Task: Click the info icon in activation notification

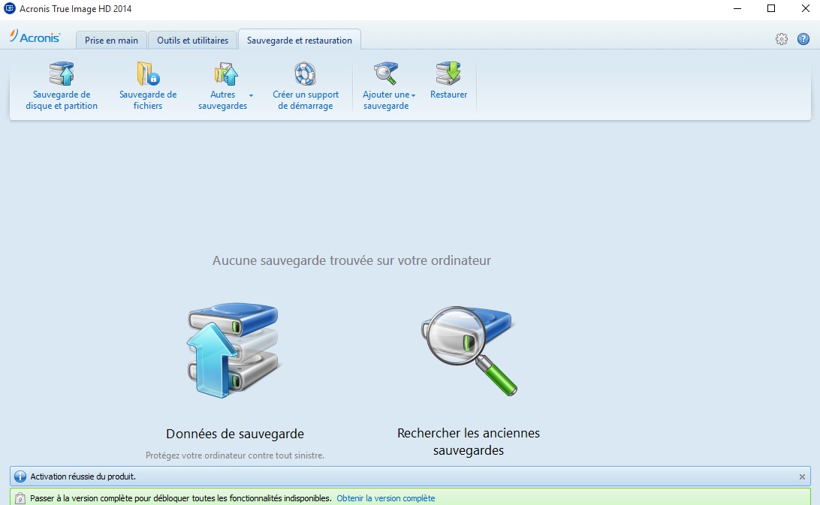Action: point(20,476)
